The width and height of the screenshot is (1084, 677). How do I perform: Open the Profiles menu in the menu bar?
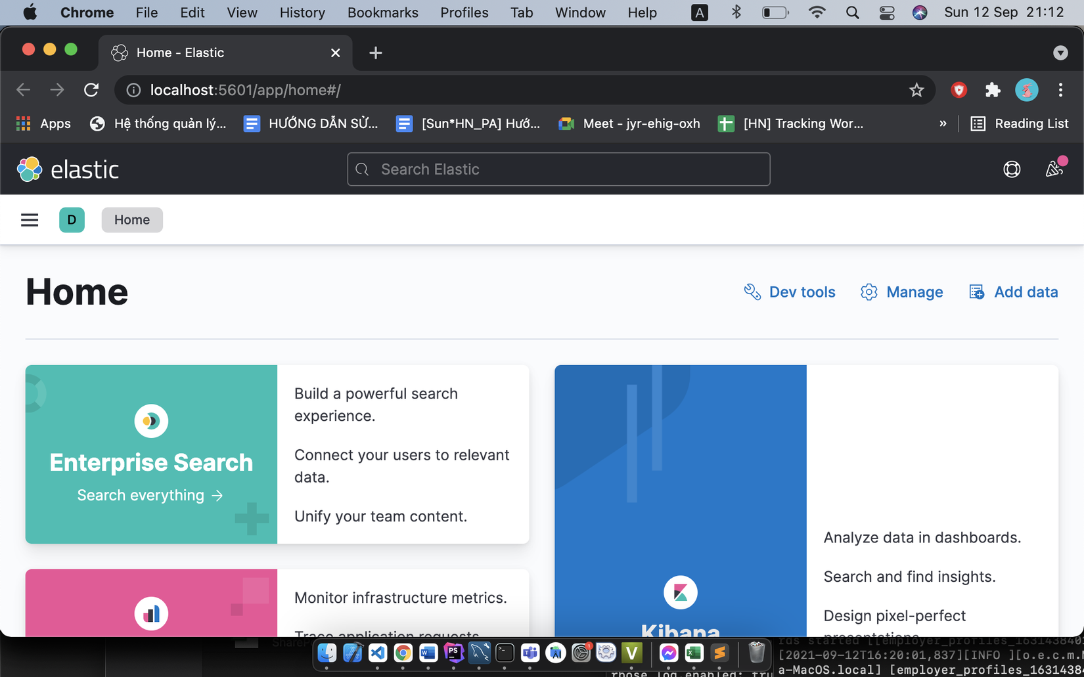pyautogui.click(x=464, y=12)
